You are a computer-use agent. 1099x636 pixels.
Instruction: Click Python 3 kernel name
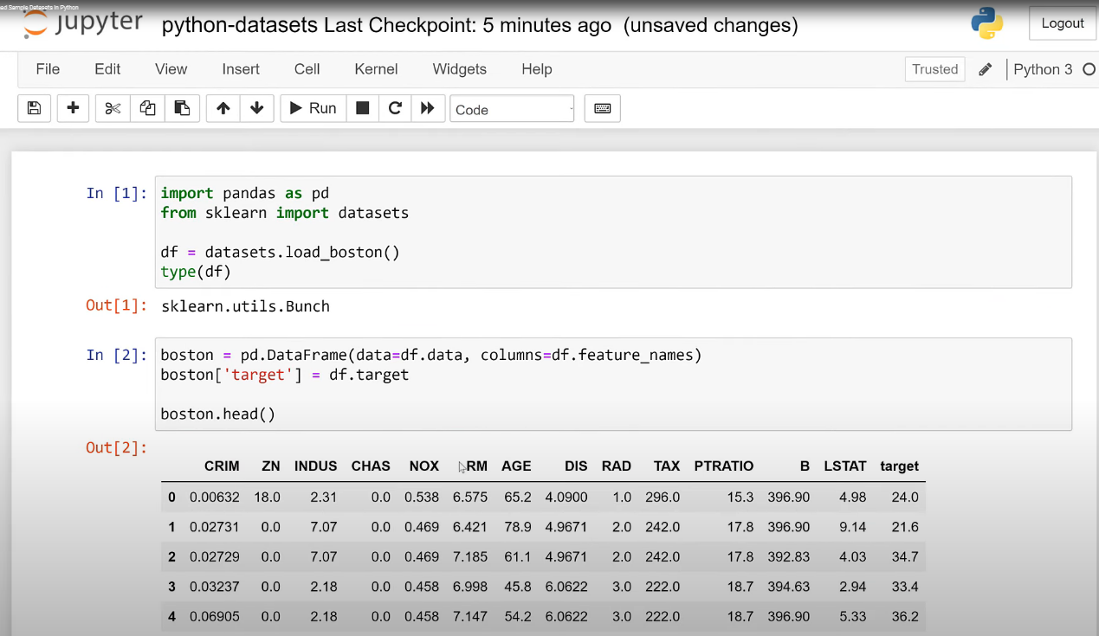point(1043,69)
